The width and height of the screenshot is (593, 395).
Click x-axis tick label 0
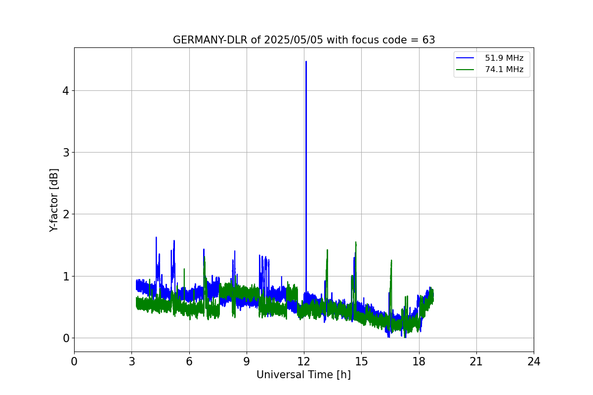click(x=74, y=361)
